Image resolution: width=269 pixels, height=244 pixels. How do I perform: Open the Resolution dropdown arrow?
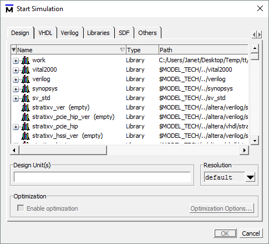[250, 177]
